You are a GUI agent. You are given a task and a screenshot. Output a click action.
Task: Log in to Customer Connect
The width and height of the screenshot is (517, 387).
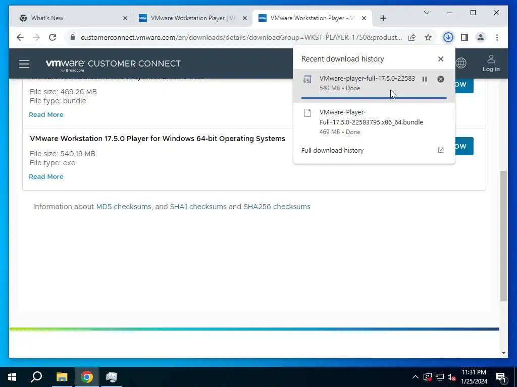click(x=491, y=63)
